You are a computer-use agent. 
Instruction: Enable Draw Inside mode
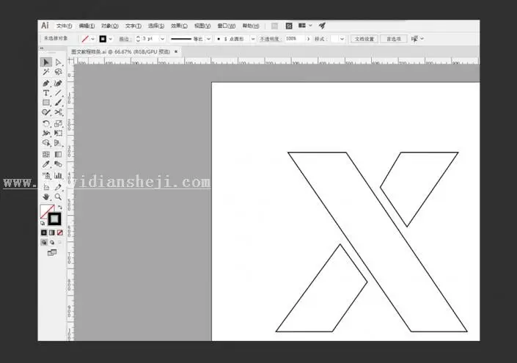click(59, 242)
